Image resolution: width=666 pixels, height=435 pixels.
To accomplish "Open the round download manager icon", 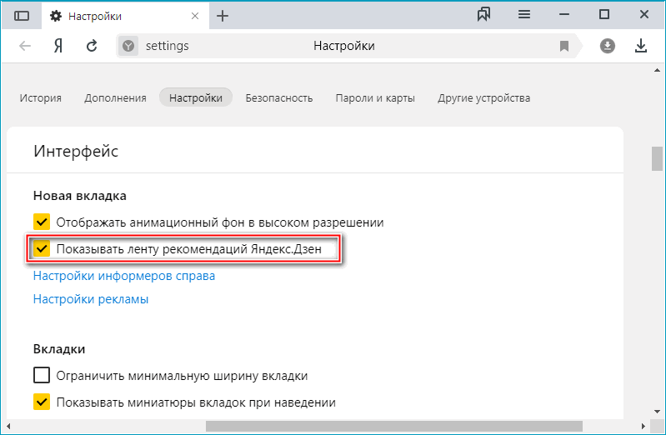I will [x=608, y=46].
